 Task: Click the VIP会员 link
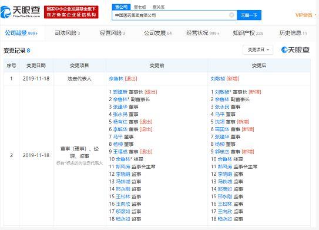point(304,15)
